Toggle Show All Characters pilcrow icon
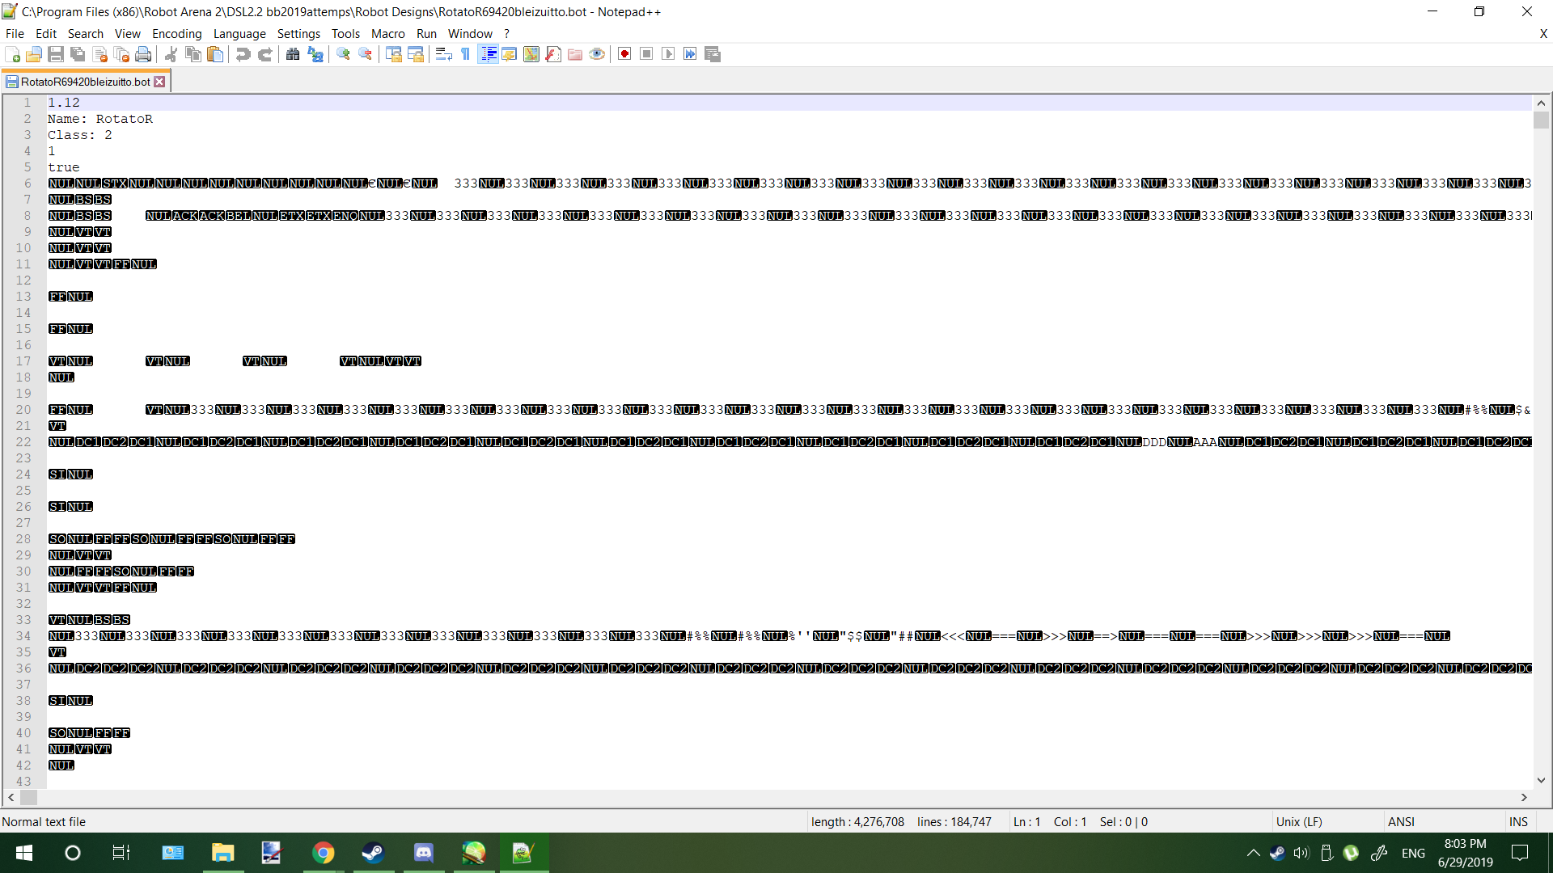The image size is (1553, 873). (466, 54)
